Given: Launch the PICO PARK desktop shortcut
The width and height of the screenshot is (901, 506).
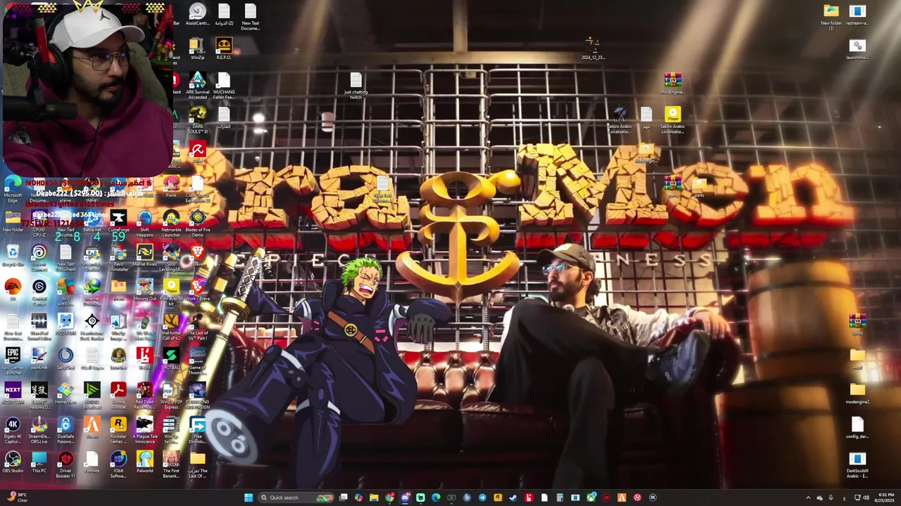Looking at the screenshot, I should (x=65, y=325).
